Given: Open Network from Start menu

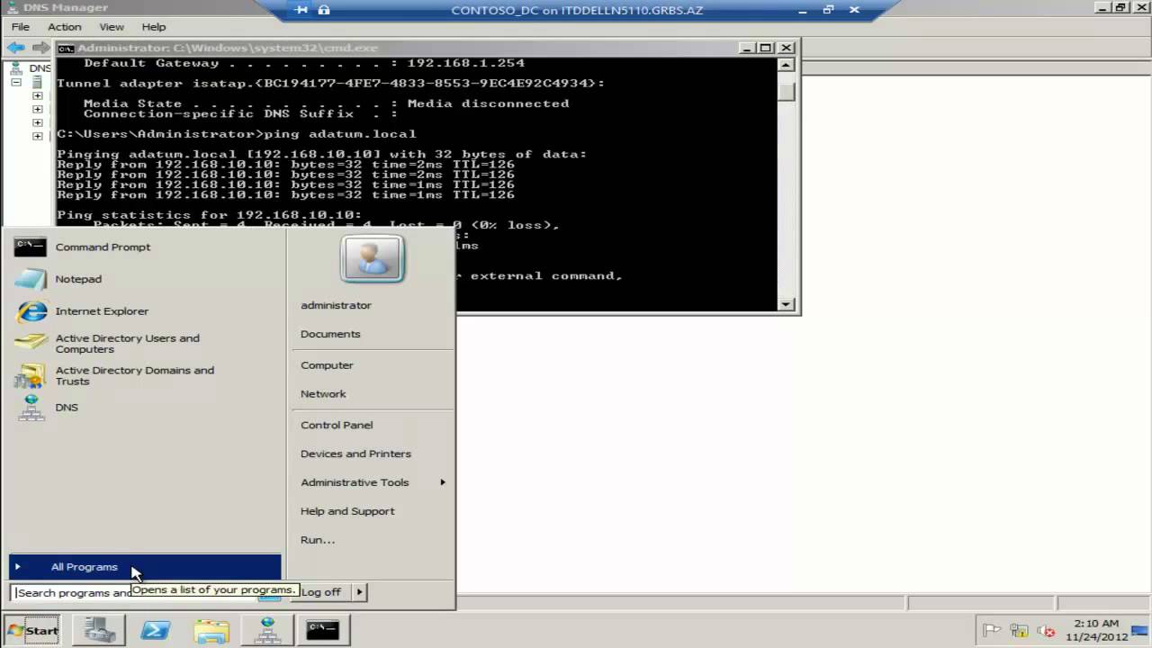Looking at the screenshot, I should (x=323, y=394).
